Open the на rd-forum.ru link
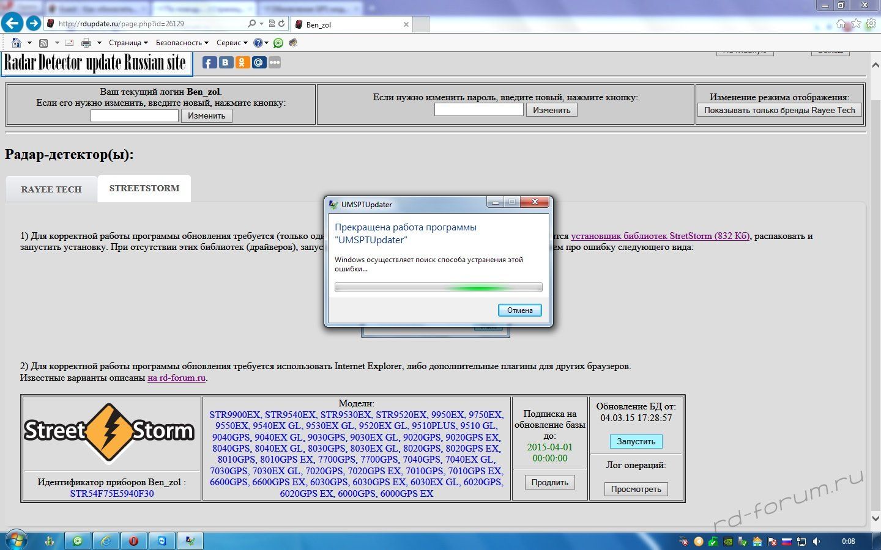The height and width of the screenshot is (550, 881). [176, 378]
